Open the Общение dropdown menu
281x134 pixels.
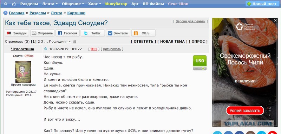point(73,4)
